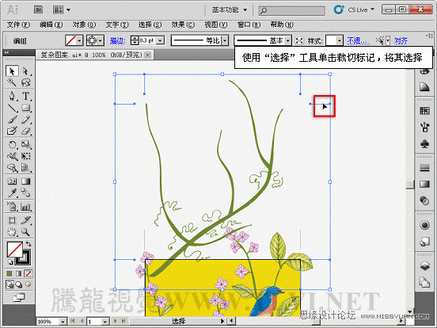The width and height of the screenshot is (437, 328).
Task: Choose the Gradient tool in toolbox
Action: tap(25, 181)
